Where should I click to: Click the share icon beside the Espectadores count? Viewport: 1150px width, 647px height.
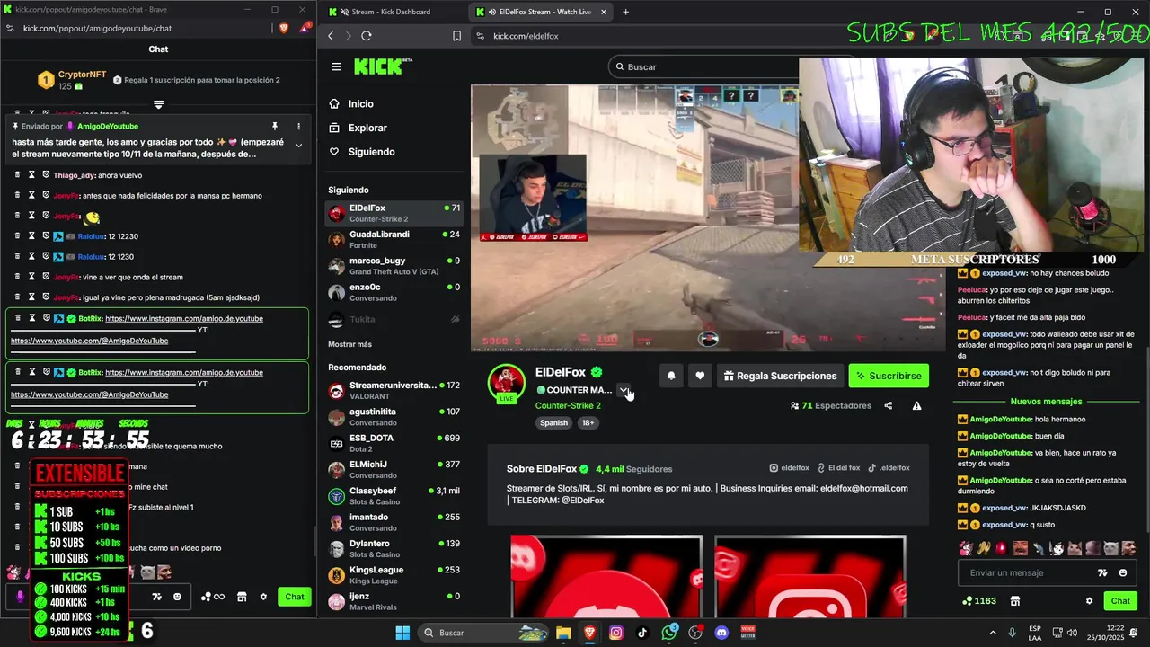(888, 405)
